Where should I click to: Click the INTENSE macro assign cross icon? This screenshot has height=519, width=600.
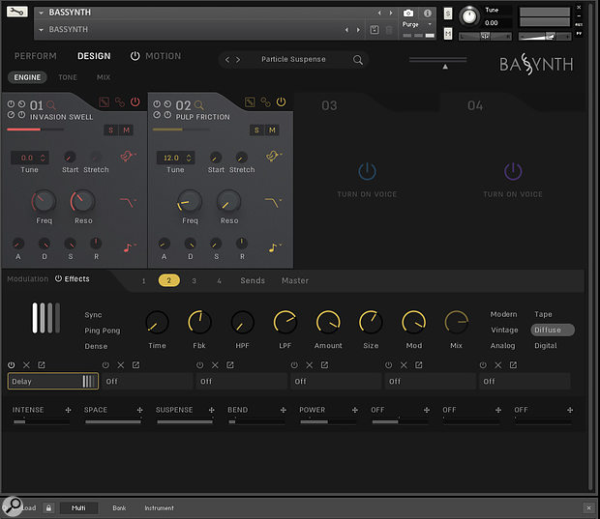coord(68,410)
